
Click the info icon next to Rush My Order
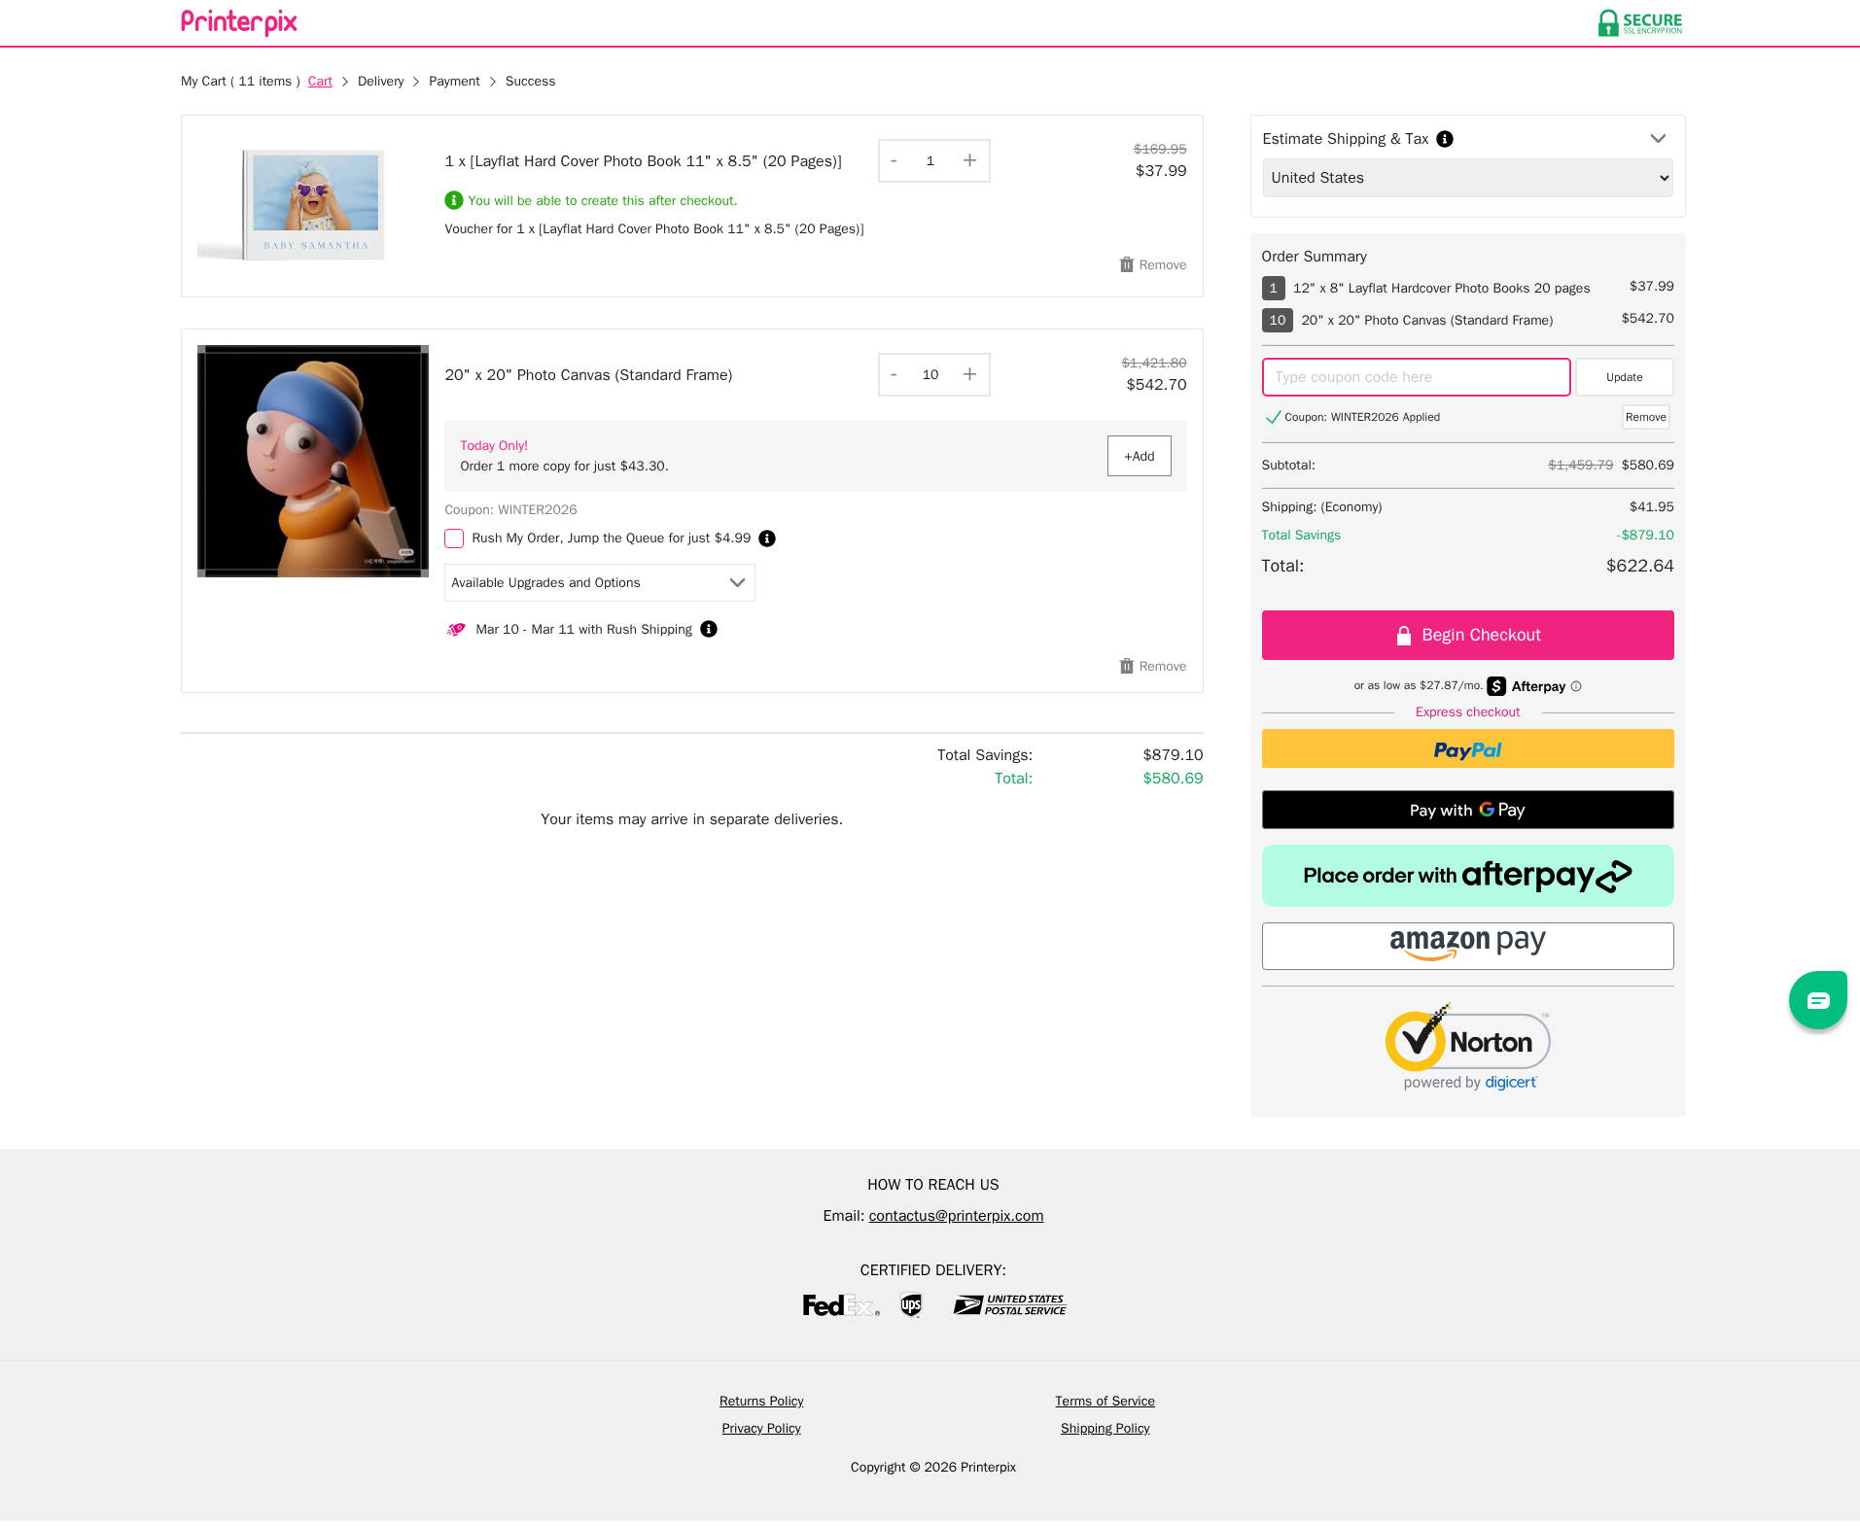point(767,538)
